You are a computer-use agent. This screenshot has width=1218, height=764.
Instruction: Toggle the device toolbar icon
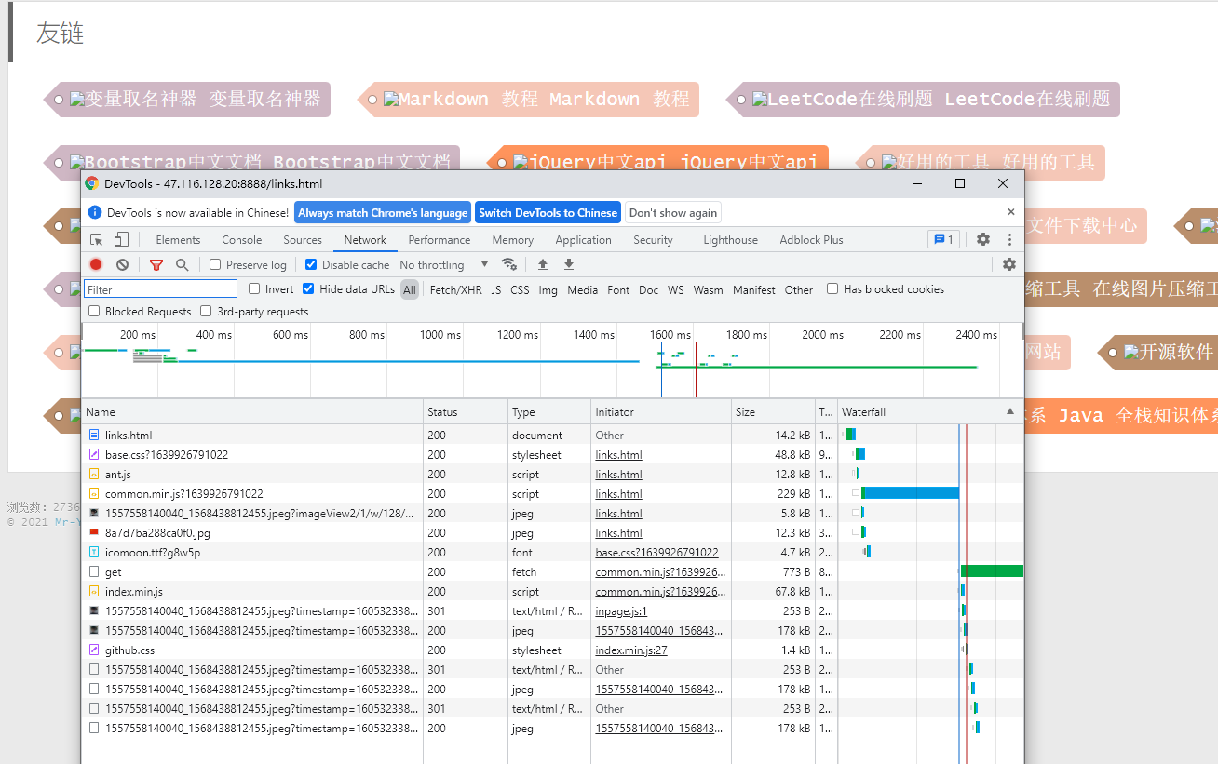[121, 240]
